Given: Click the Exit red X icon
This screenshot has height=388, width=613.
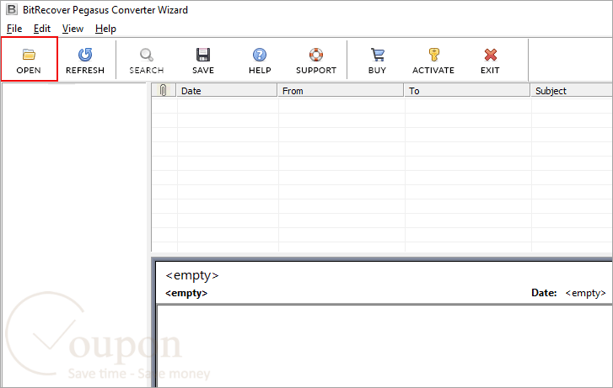Looking at the screenshot, I should click(490, 55).
